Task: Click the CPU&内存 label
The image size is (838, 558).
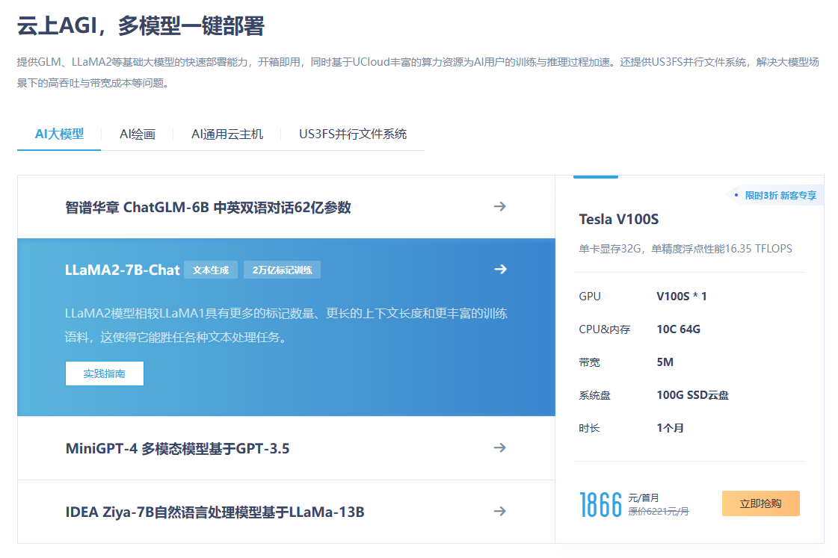Action: (605, 329)
